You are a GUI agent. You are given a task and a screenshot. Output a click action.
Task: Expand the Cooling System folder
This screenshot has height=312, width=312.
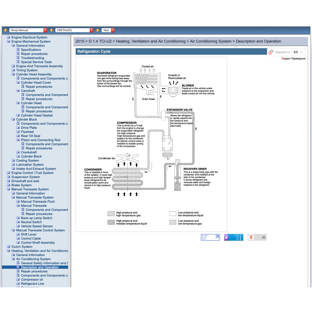pyautogui.click(x=13, y=161)
